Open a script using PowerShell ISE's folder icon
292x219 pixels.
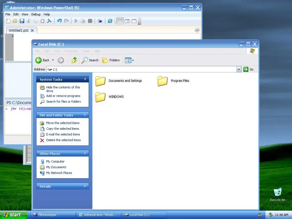[x=15, y=21]
